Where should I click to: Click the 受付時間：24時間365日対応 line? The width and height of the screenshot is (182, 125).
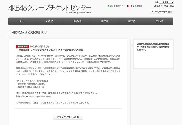(x=31, y=84)
